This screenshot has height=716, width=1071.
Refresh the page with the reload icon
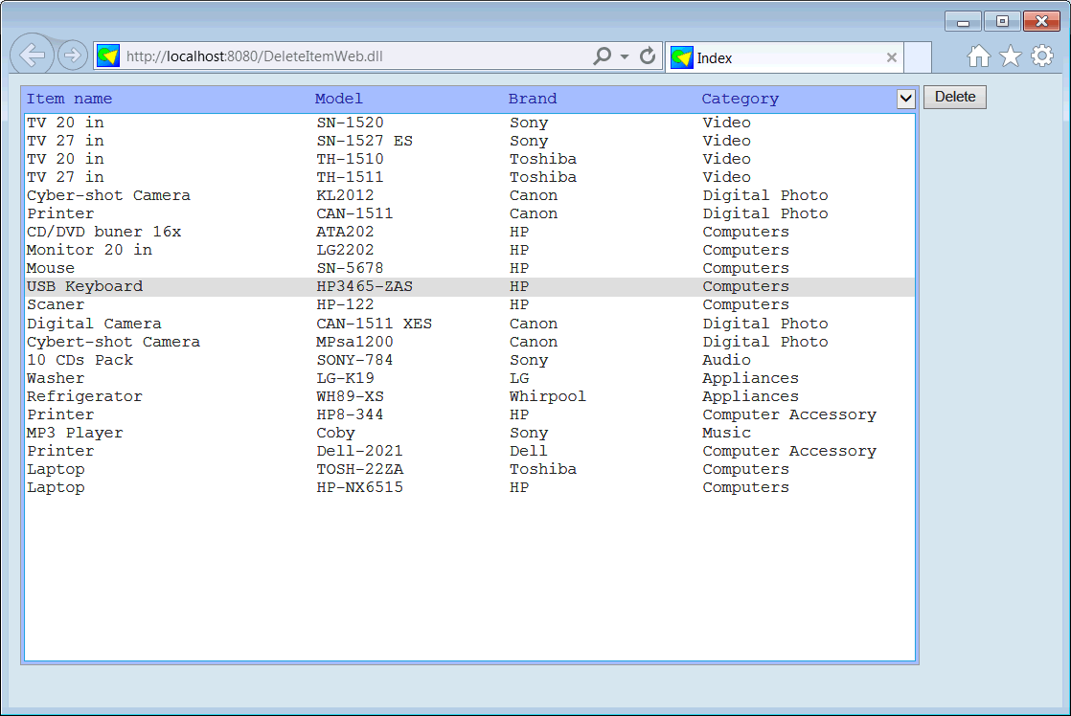coord(648,56)
